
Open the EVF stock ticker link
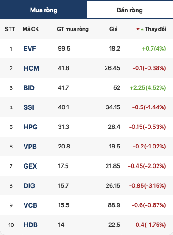click(30, 49)
